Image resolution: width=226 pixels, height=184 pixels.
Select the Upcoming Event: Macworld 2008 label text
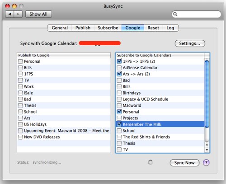click(x=66, y=131)
